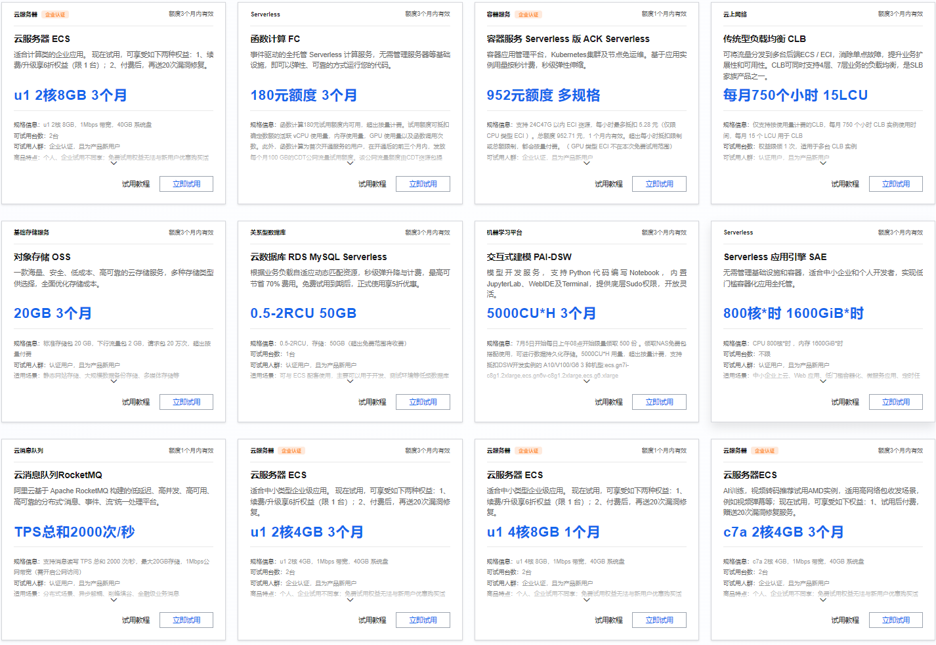Click the 云消息队列RocketMQ title
936x645 pixels.
58,475
